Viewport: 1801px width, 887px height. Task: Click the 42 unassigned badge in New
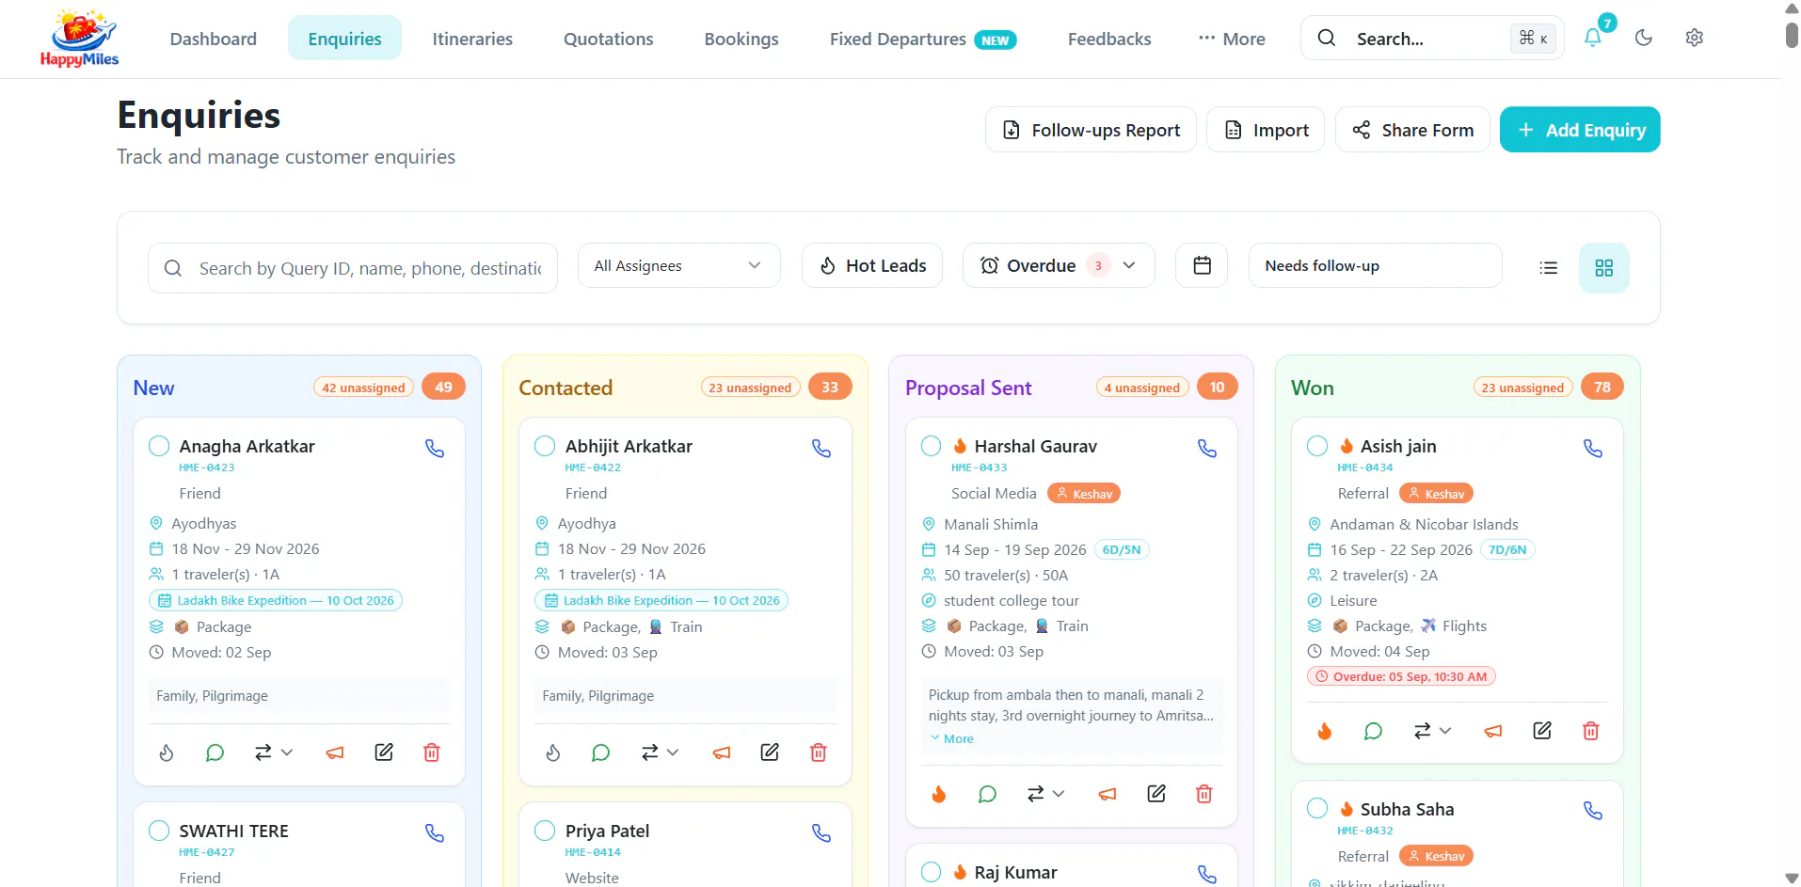pos(363,388)
